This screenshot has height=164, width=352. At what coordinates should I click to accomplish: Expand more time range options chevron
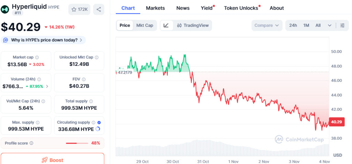(330, 25)
